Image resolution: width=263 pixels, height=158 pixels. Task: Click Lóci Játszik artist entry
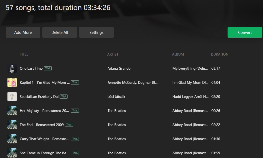tap(116, 97)
